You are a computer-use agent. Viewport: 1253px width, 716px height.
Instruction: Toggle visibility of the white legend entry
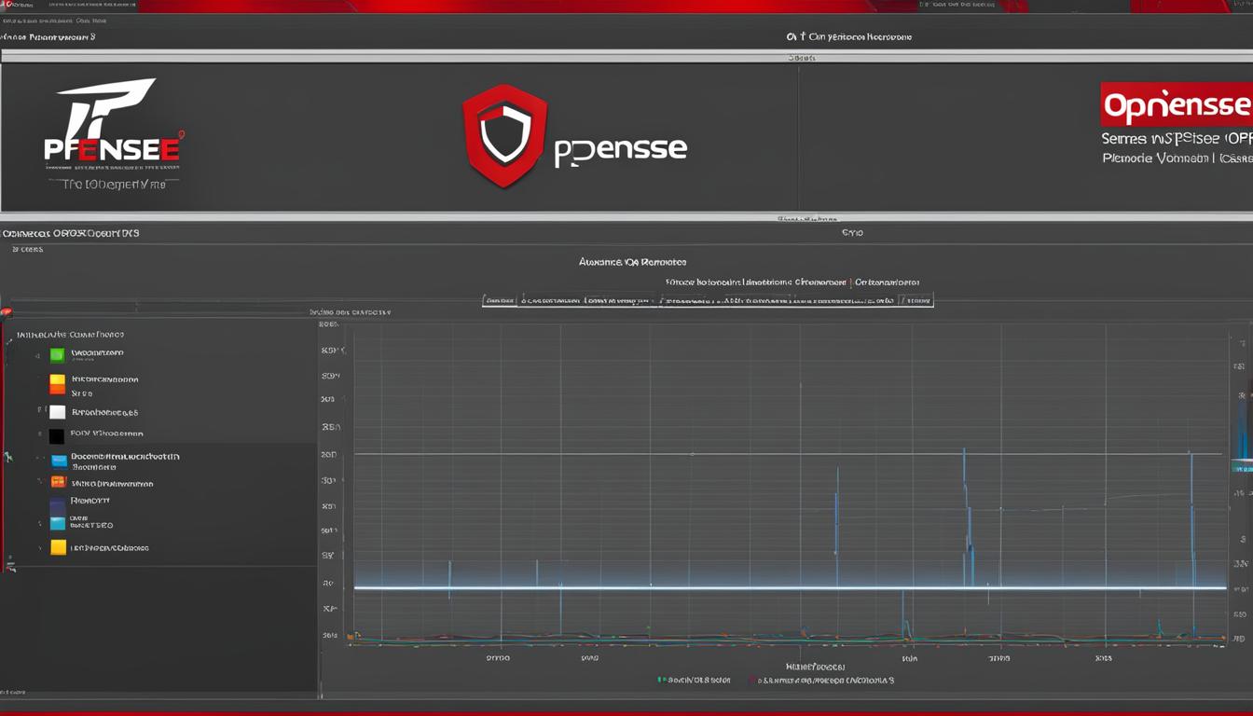pos(60,411)
